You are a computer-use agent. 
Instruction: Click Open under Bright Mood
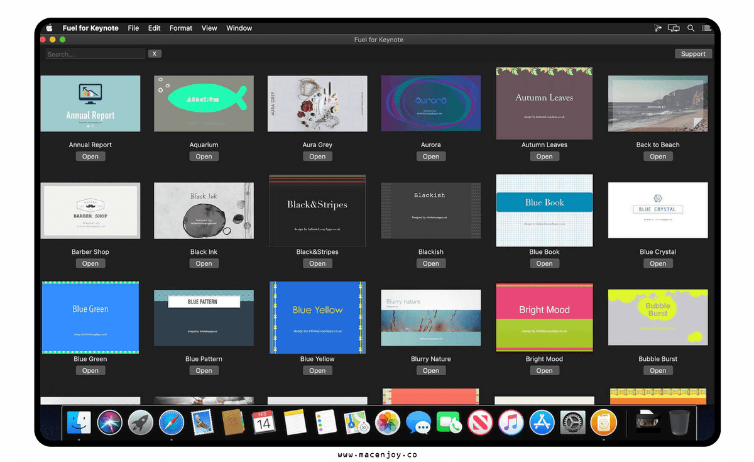pyautogui.click(x=545, y=371)
